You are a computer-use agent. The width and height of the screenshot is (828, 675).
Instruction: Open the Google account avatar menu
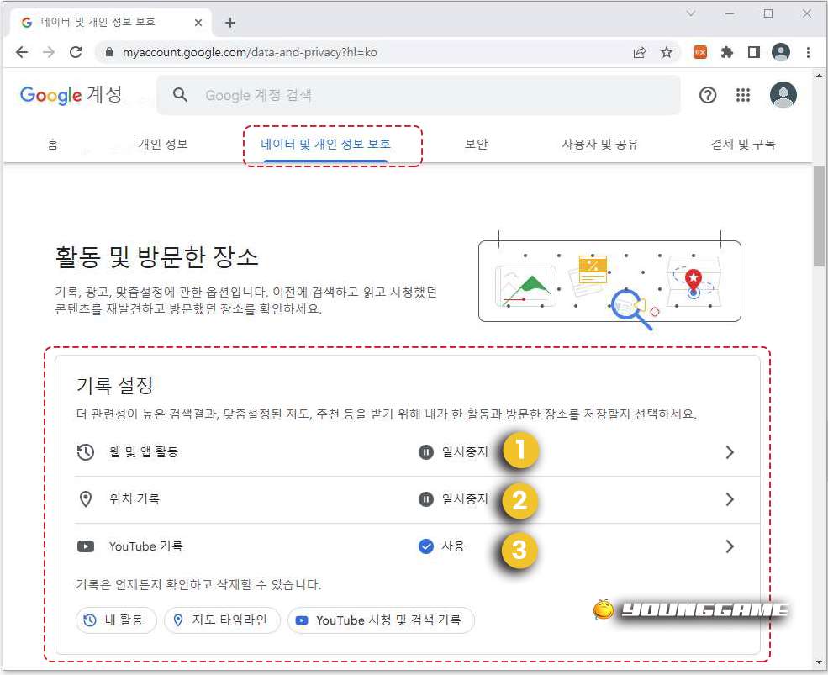pos(783,95)
